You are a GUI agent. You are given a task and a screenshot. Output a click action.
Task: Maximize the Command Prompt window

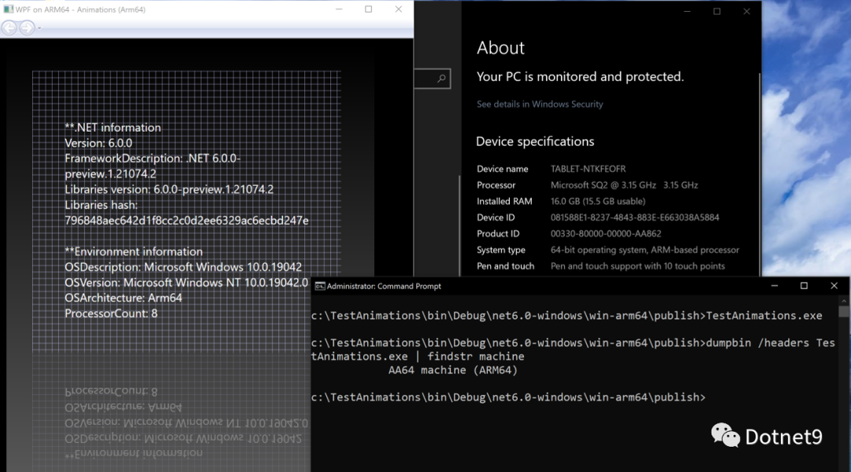[x=805, y=286]
